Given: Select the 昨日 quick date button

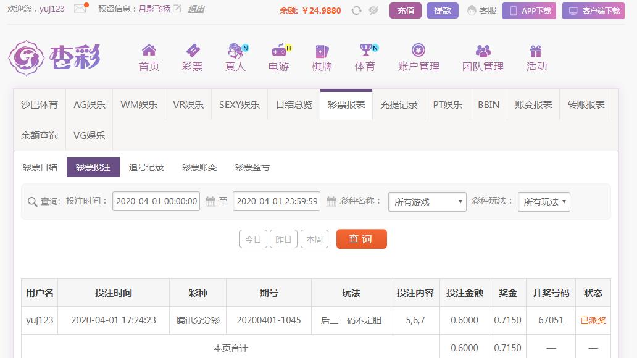Looking at the screenshot, I should click(x=283, y=239).
